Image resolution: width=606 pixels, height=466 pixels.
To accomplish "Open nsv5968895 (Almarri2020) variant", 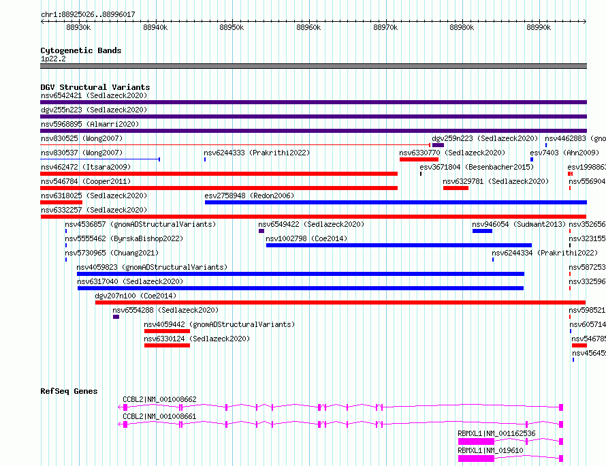I will click(x=90, y=124).
